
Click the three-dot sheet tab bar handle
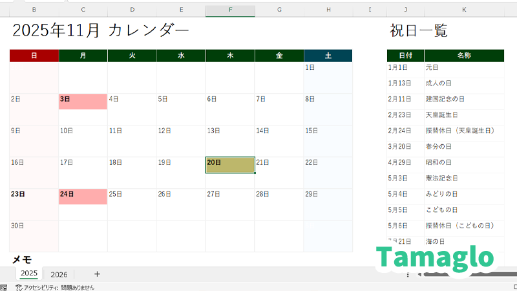tap(408, 275)
